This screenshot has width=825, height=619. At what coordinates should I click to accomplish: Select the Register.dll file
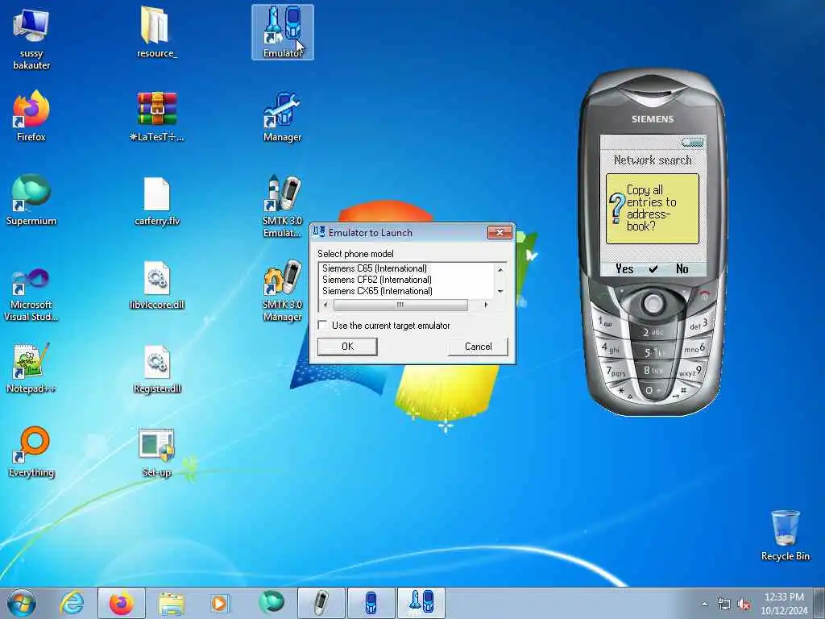[157, 369]
